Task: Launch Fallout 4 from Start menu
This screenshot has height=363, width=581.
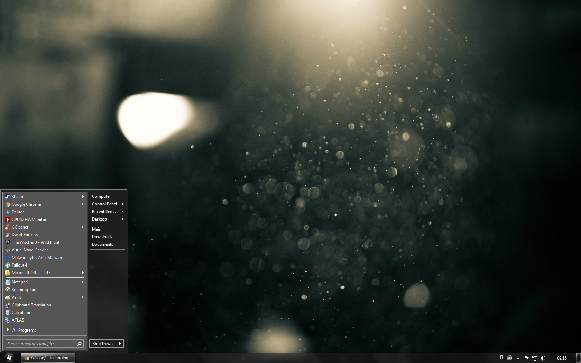Action: click(x=19, y=265)
